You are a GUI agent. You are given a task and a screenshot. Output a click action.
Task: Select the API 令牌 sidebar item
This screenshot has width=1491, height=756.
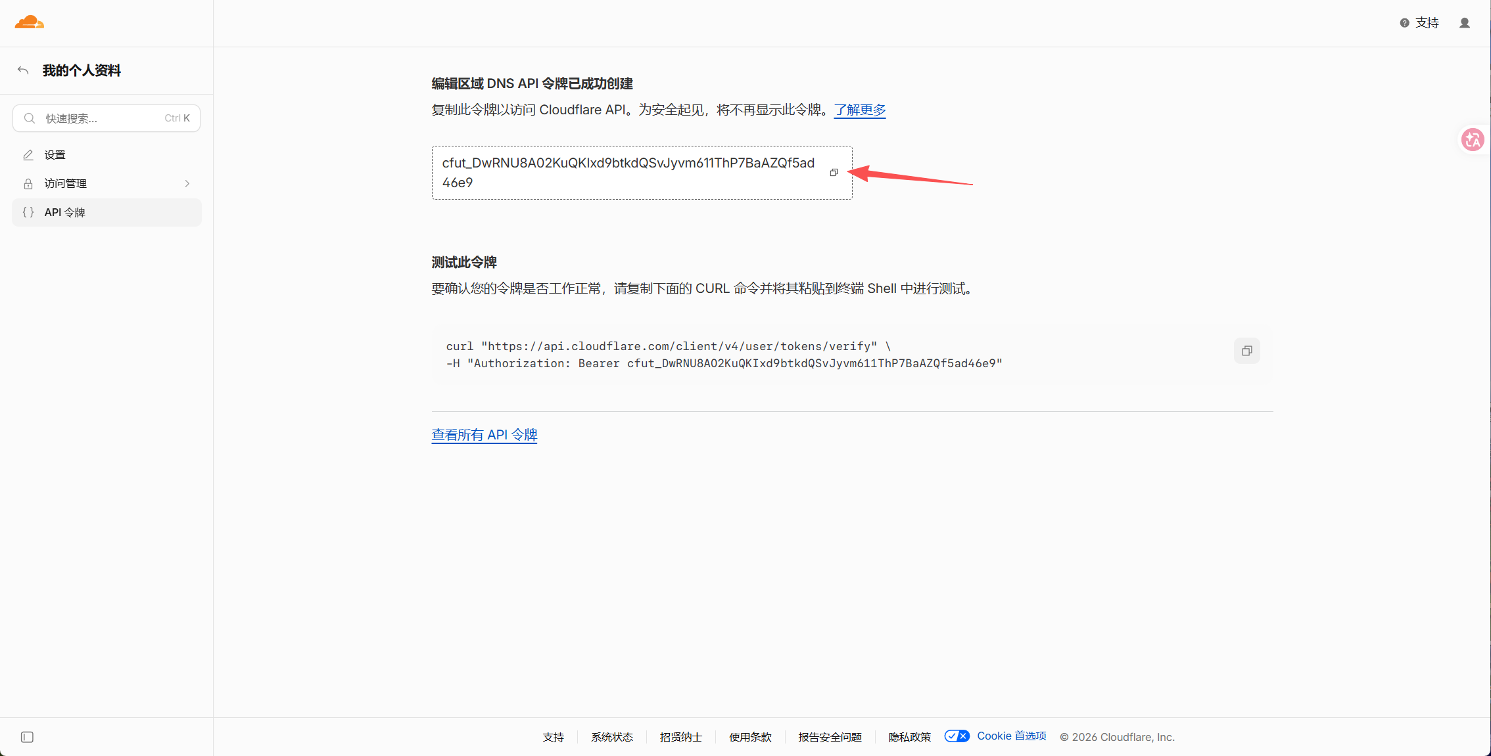pos(106,212)
